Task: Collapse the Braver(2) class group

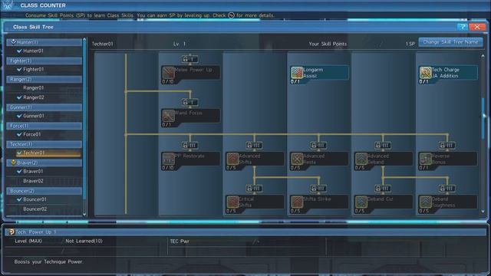Action: [x=44, y=163]
